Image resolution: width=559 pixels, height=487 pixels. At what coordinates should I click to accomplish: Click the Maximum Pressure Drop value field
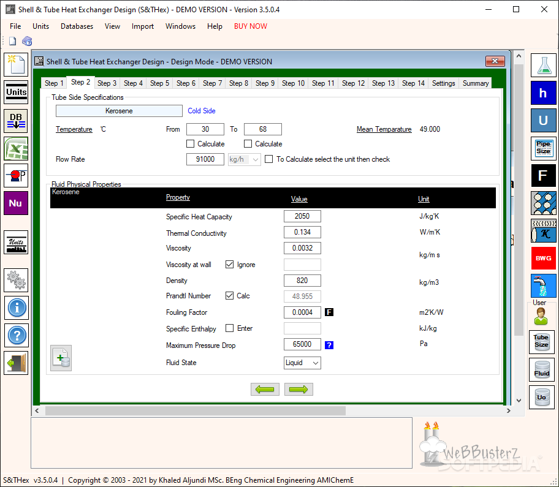pos(302,344)
